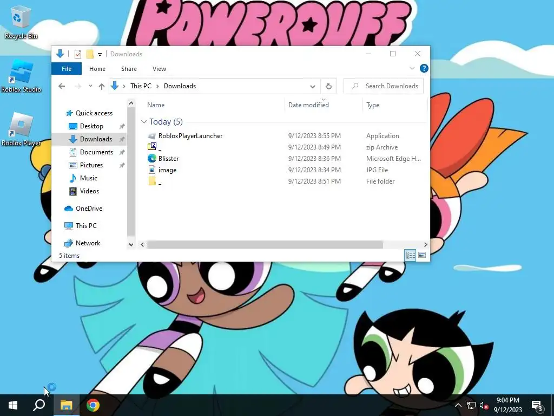Switch to the View ribbon tab

(x=160, y=69)
